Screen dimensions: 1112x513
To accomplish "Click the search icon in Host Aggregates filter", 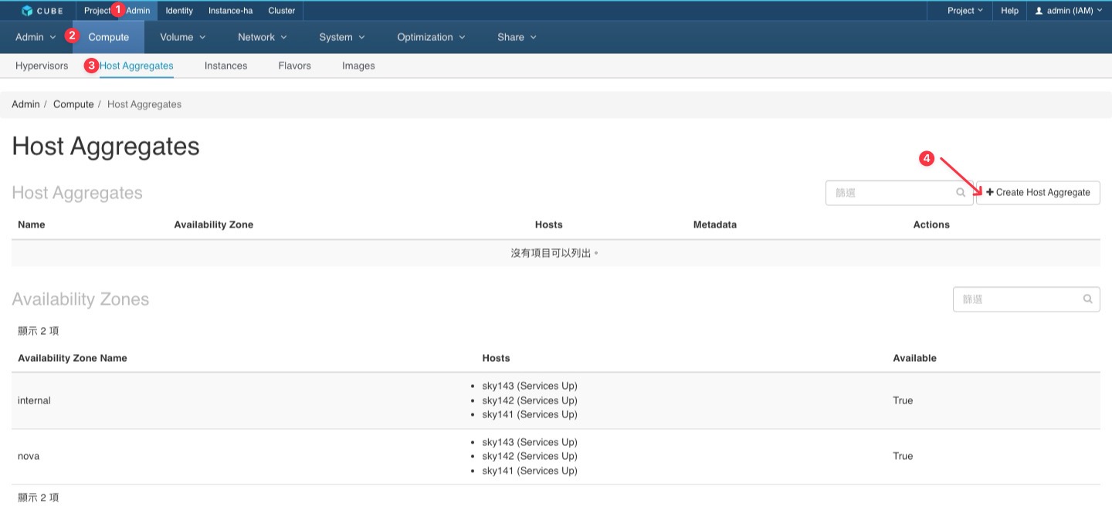I will [x=961, y=193].
